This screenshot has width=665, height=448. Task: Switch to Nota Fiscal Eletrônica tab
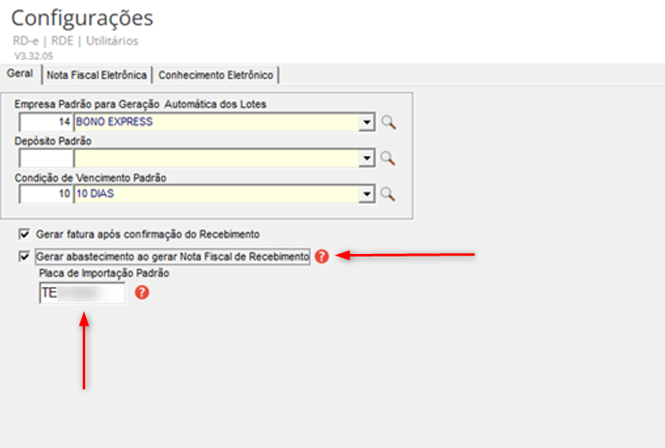click(x=97, y=75)
